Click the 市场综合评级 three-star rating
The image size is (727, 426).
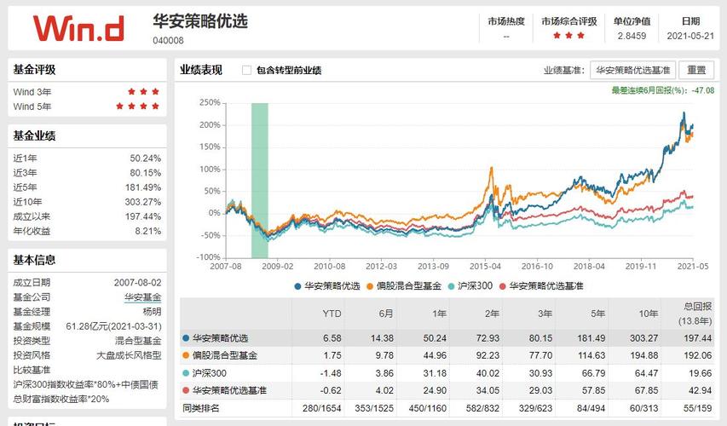(x=568, y=36)
